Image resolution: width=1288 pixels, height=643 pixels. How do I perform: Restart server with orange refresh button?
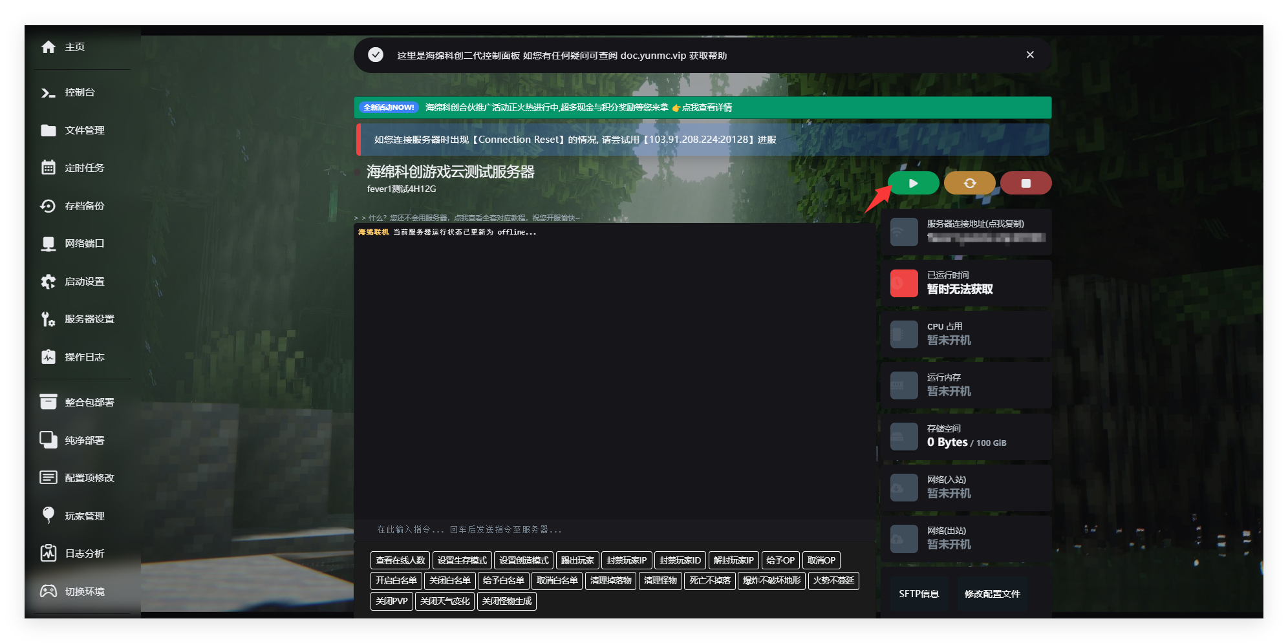point(969,184)
